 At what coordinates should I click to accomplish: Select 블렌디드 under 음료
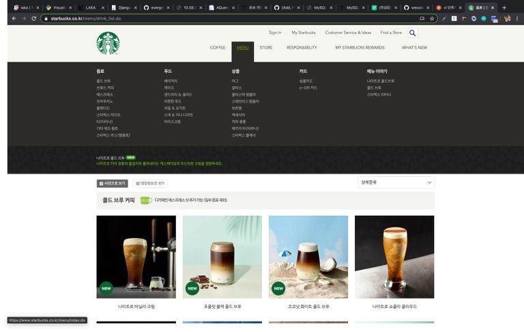tap(103, 108)
